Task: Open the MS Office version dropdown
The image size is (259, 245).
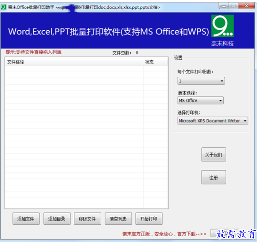Action: tap(200, 100)
